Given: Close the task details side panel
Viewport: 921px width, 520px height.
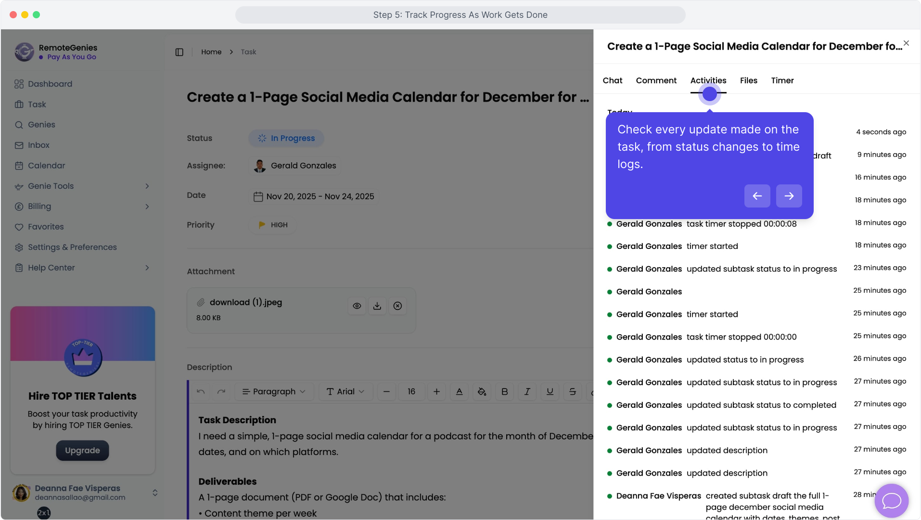Looking at the screenshot, I should coord(906,43).
